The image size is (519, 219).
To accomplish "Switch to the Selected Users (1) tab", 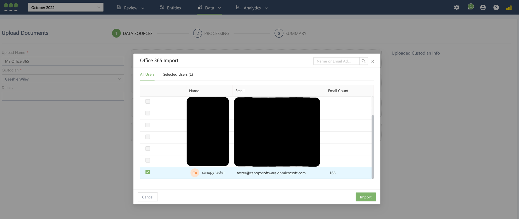I will pos(178,74).
